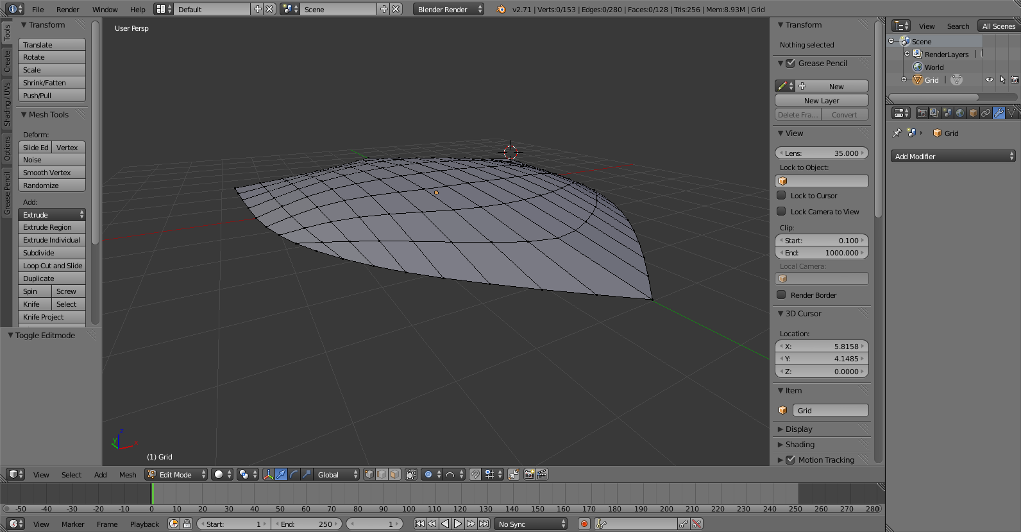Click the Lens value slider field

(x=822, y=153)
